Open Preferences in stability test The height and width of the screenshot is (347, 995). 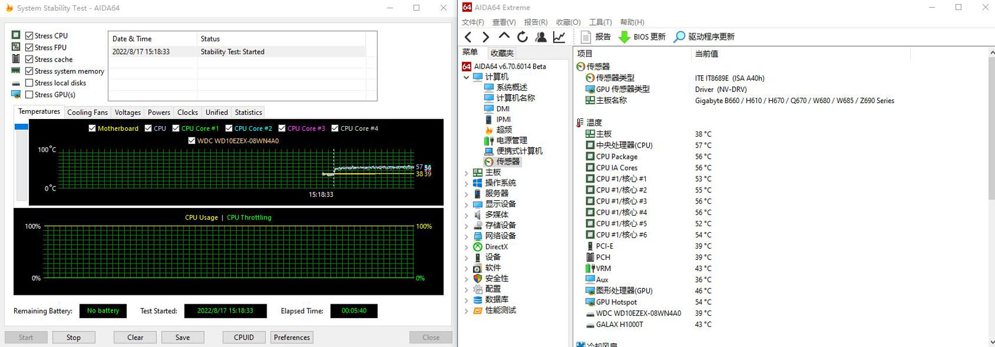[x=292, y=338]
